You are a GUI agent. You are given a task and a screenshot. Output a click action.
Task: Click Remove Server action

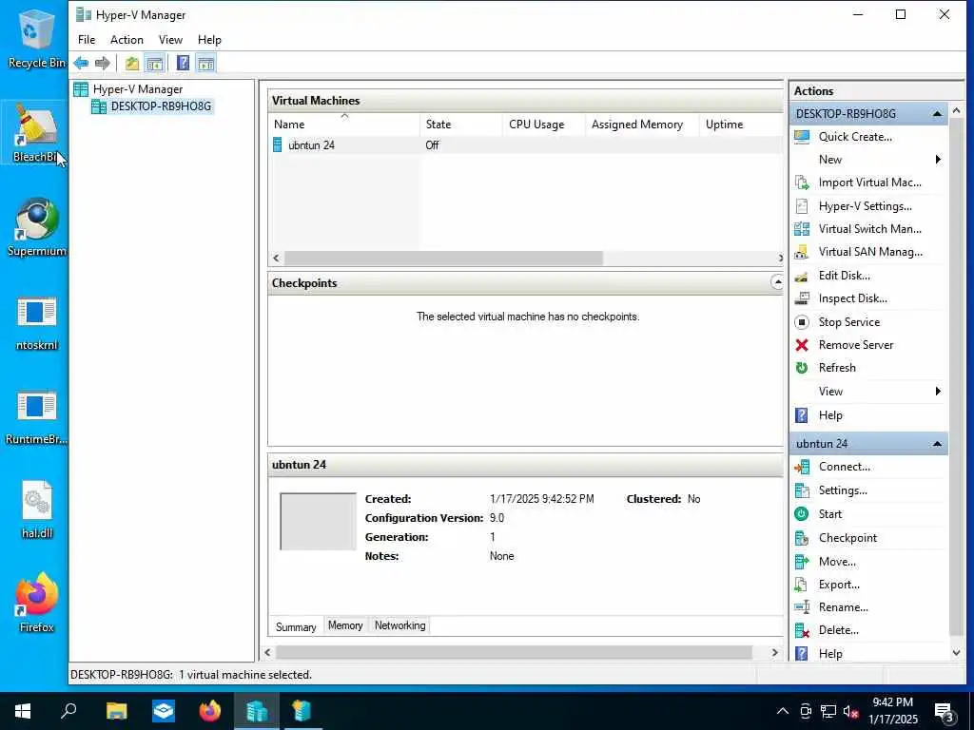(x=855, y=345)
